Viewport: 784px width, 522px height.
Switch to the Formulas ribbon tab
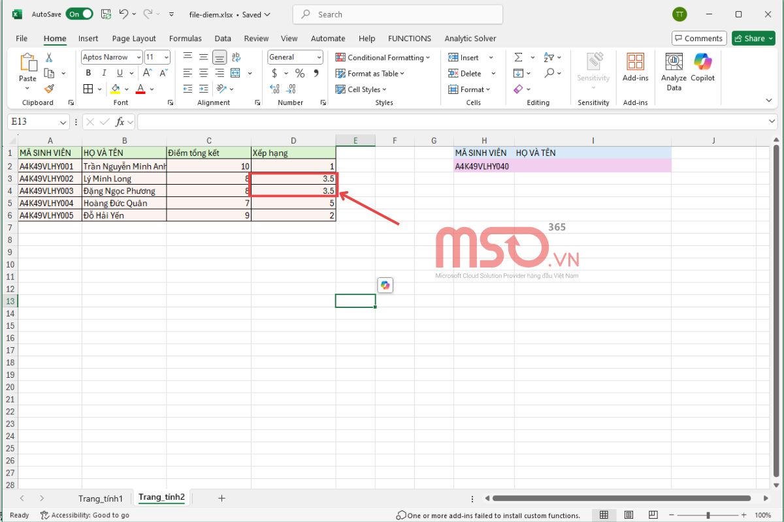coord(186,38)
